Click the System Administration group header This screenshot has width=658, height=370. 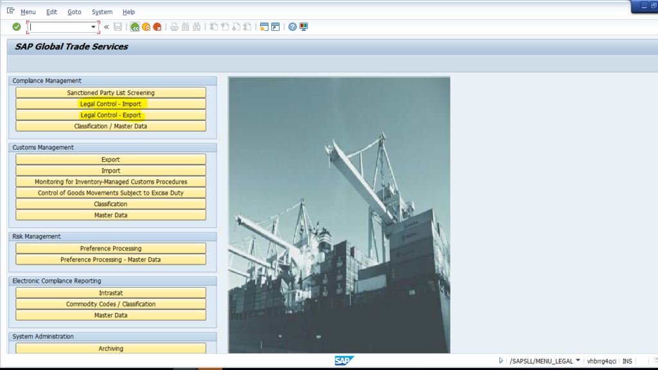coord(112,337)
